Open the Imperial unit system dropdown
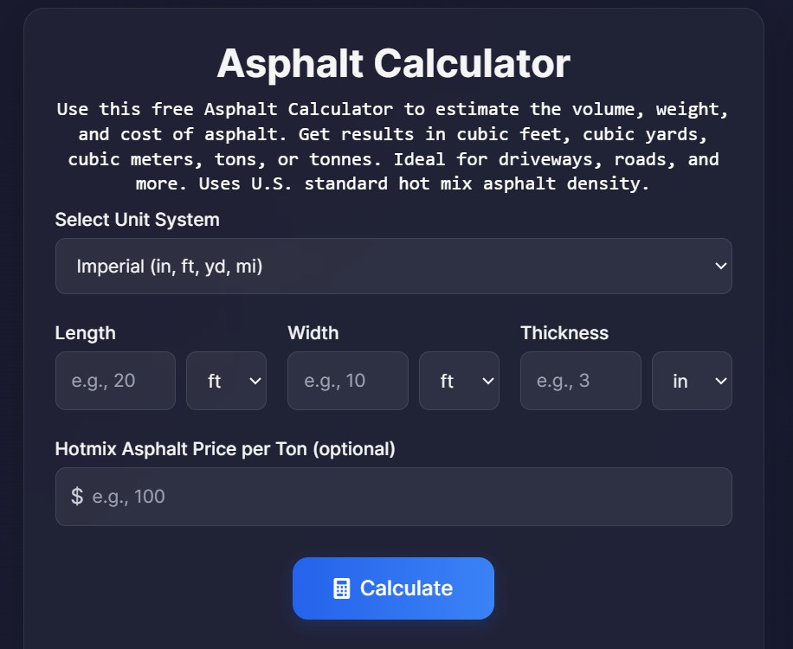This screenshot has width=793, height=649. (393, 266)
